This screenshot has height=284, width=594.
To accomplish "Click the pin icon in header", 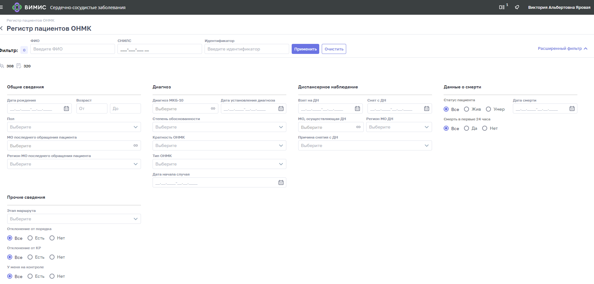I will point(517,7).
